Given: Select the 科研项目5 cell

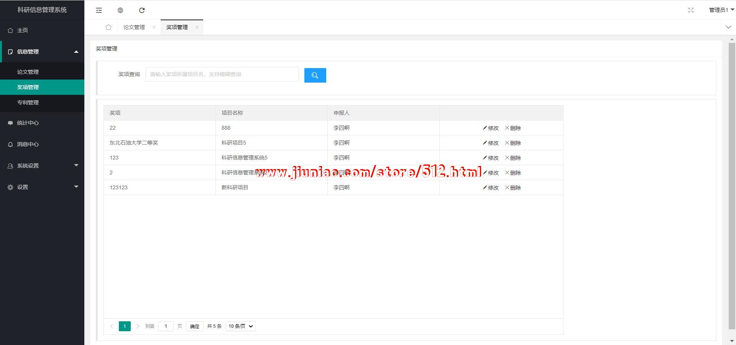Looking at the screenshot, I should pyautogui.click(x=271, y=143).
